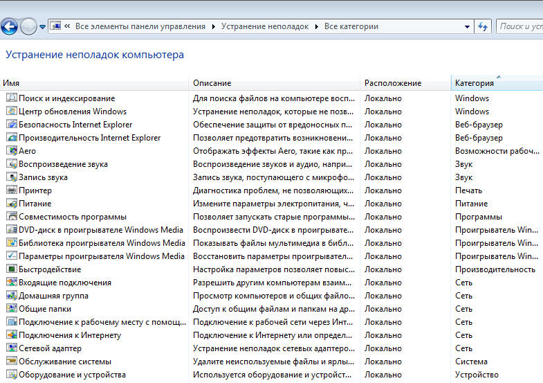Image resolution: width=543 pixels, height=383 pixels.
Task: Sort by 'Расположение' column header
Action: click(405, 83)
